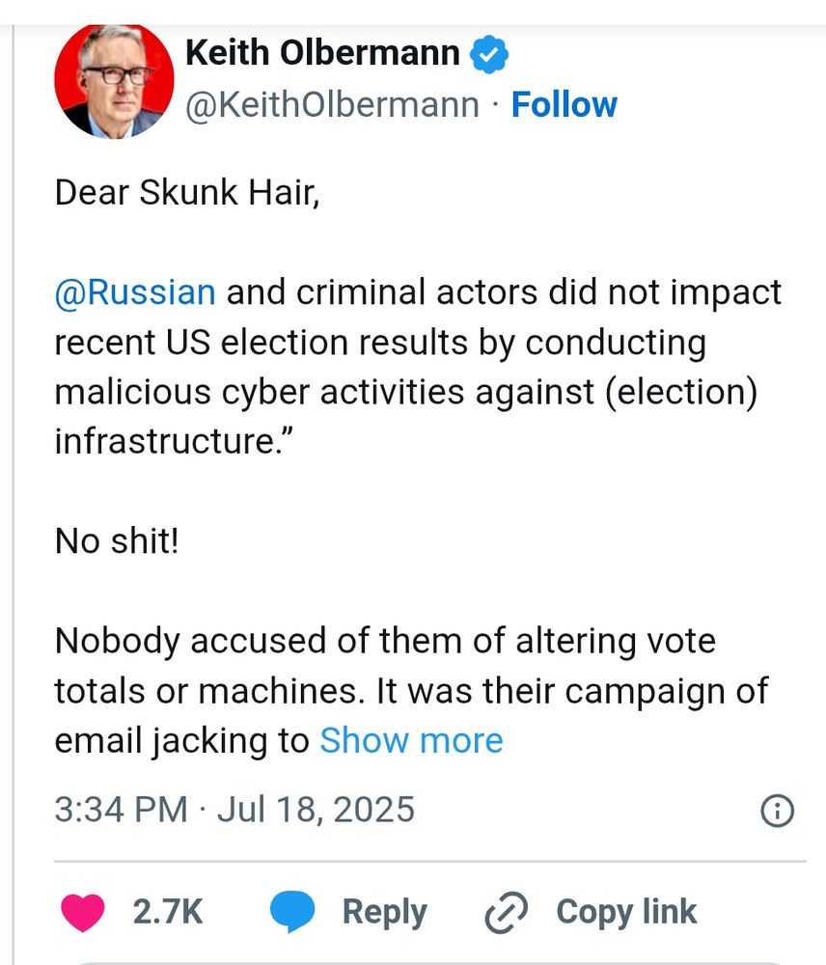Click the Copy link label
This screenshot has height=965, width=826.
625,910
